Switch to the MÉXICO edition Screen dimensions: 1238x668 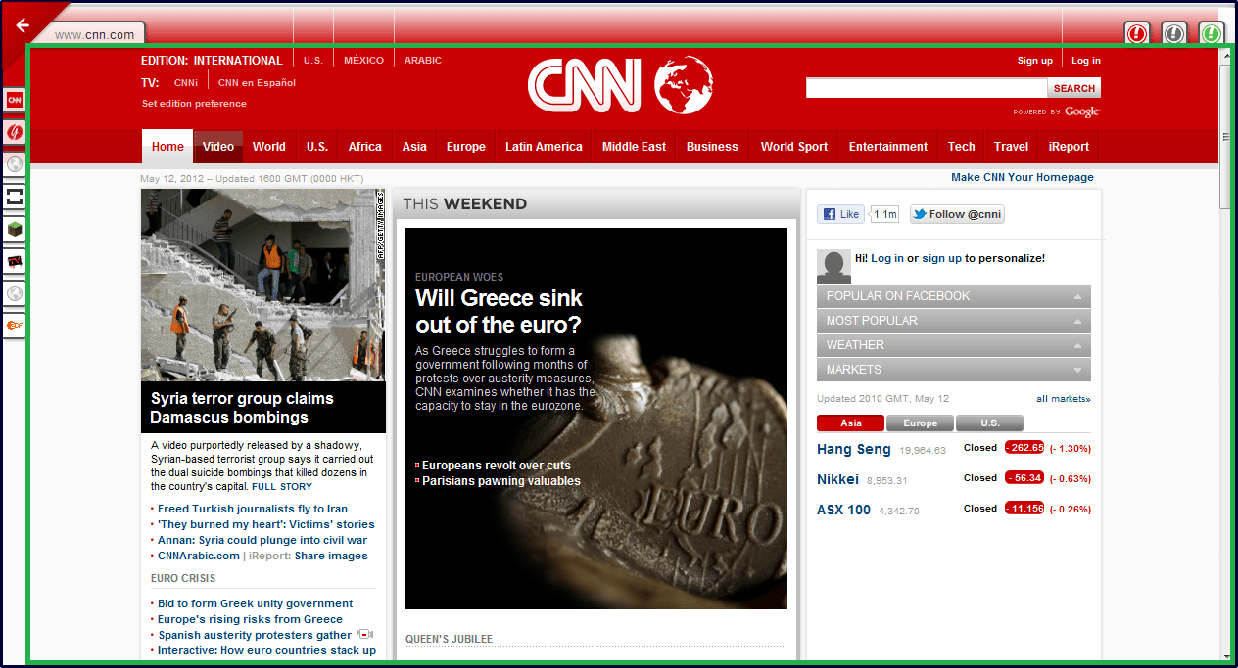click(363, 61)
